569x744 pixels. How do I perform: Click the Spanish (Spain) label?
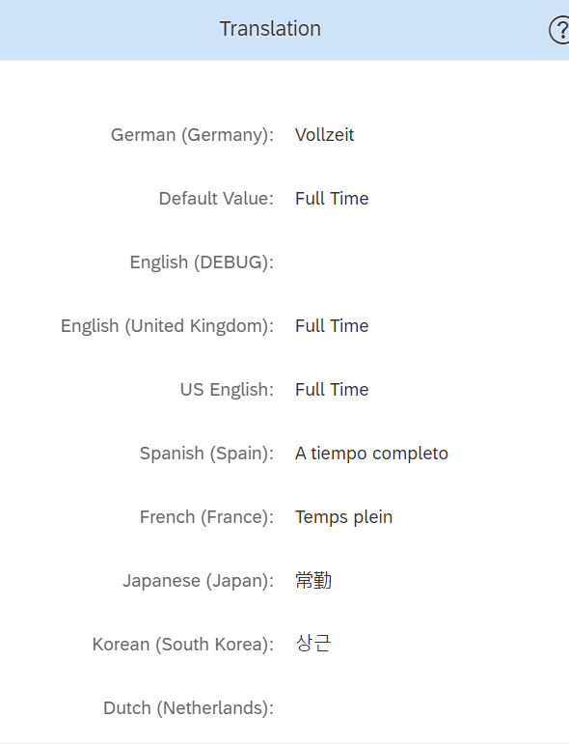pos(206,454)
